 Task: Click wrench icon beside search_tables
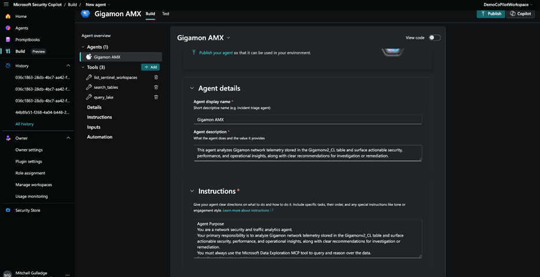(89, 87)
